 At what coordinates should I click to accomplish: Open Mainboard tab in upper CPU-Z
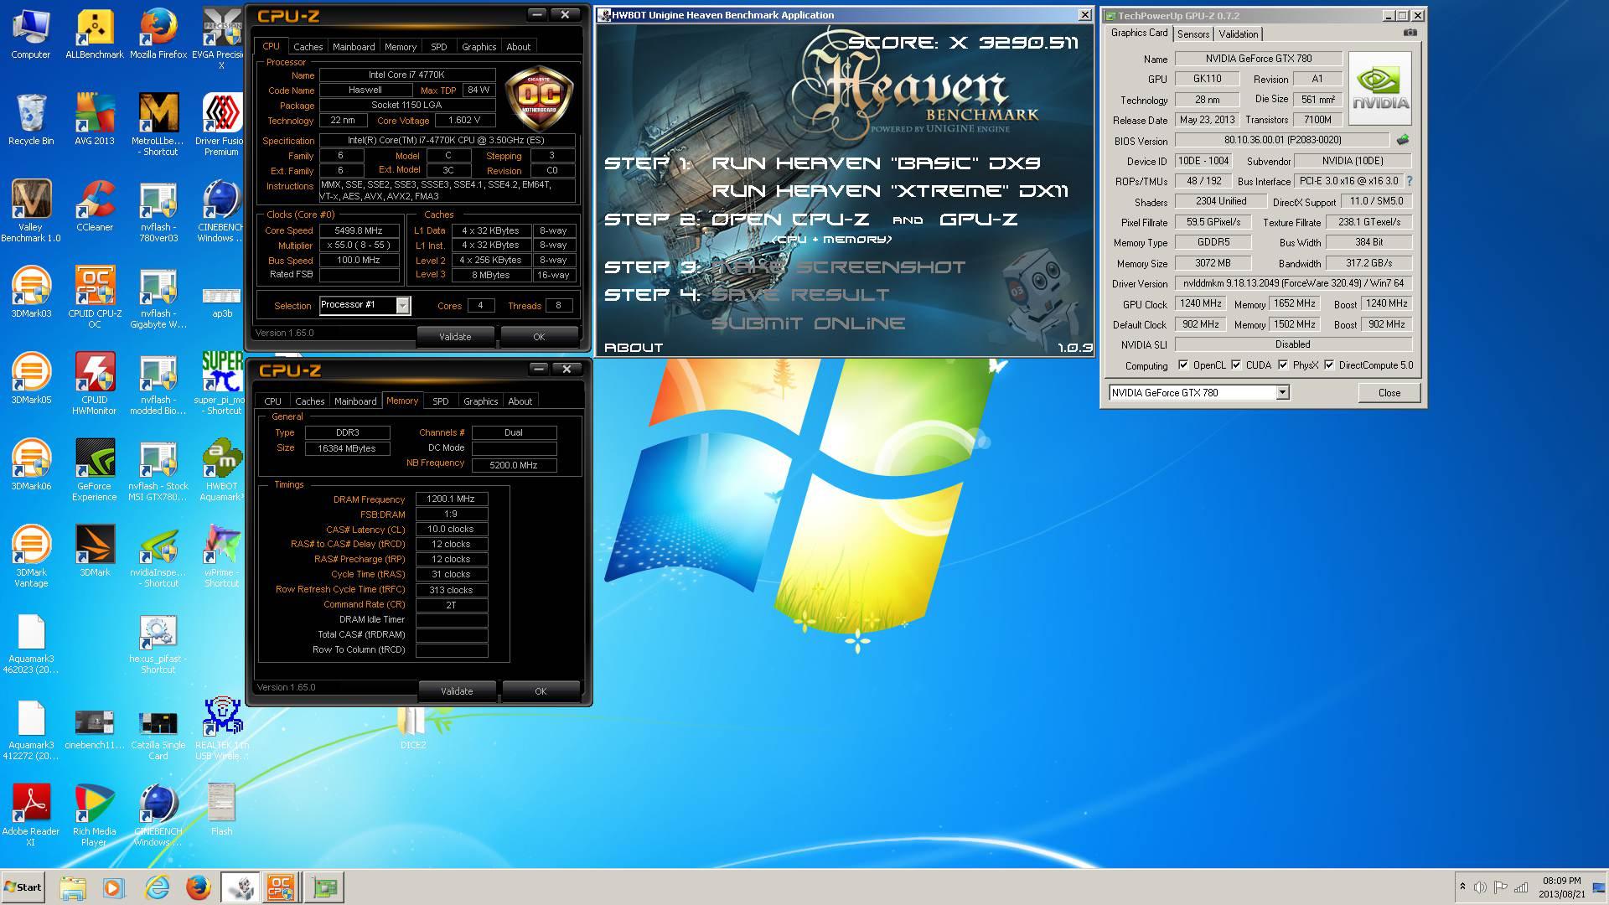point(354,47)
